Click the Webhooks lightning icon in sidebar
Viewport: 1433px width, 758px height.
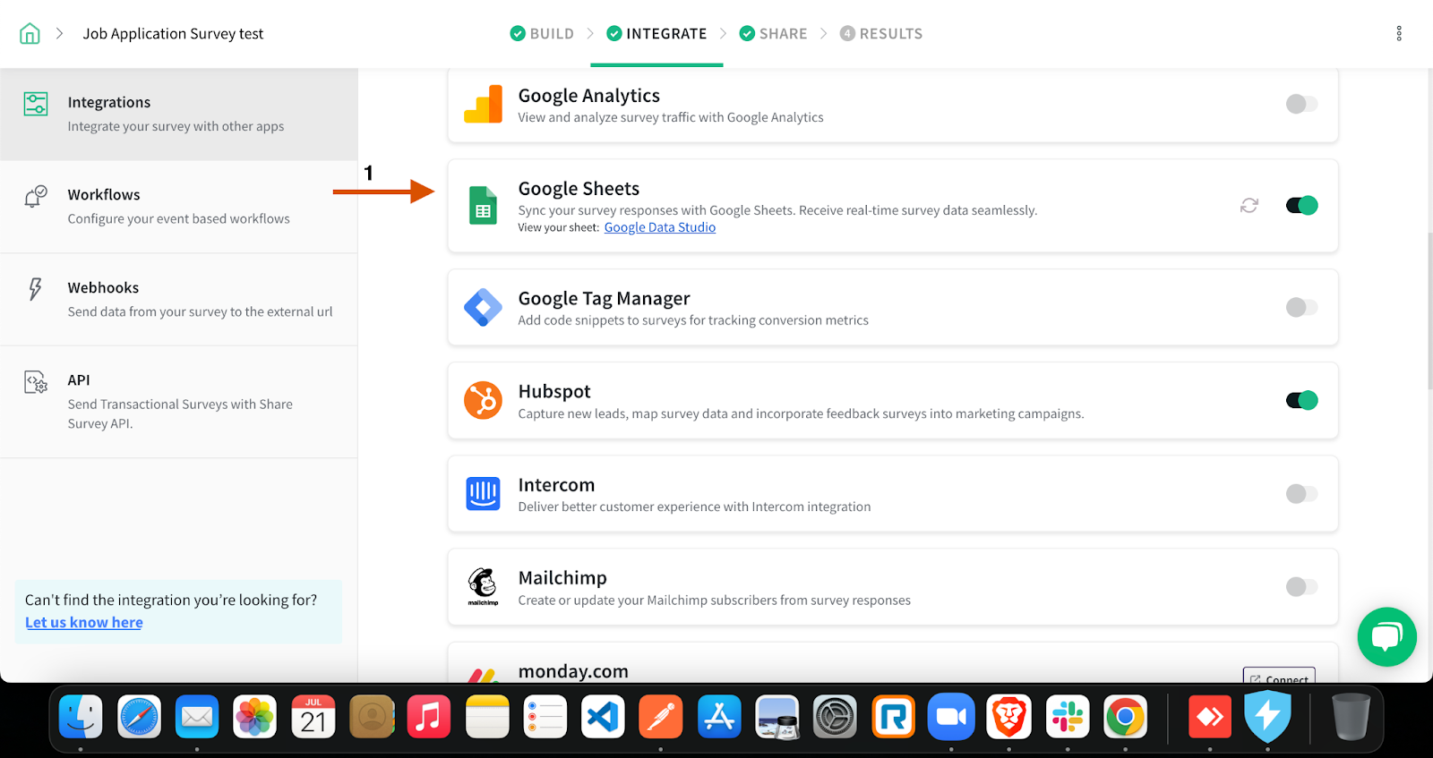(35, 289)
